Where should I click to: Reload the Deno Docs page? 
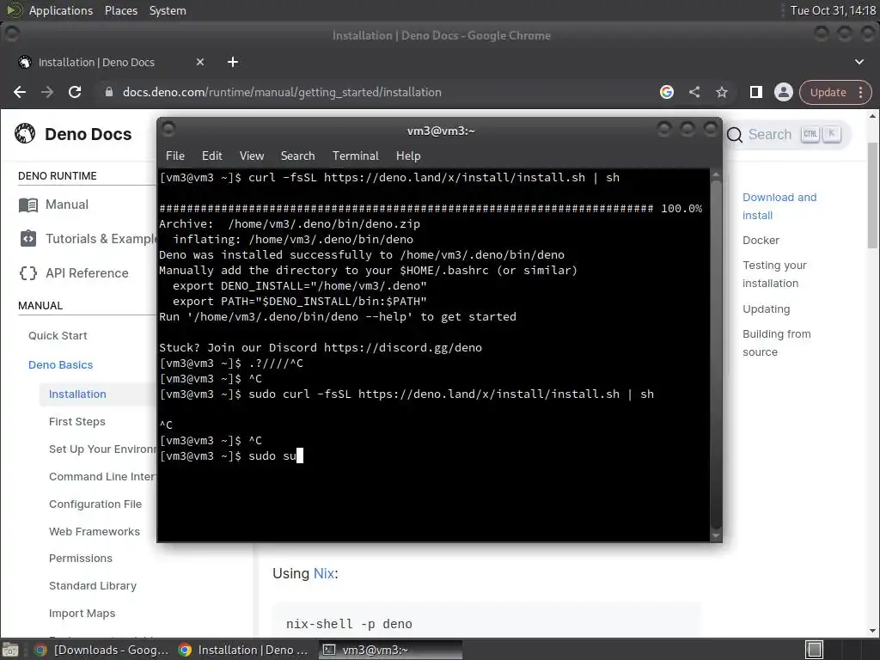point(75,92)
